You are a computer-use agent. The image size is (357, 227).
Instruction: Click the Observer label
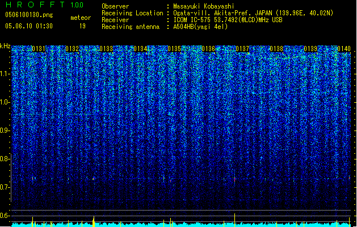coord(115,6)
